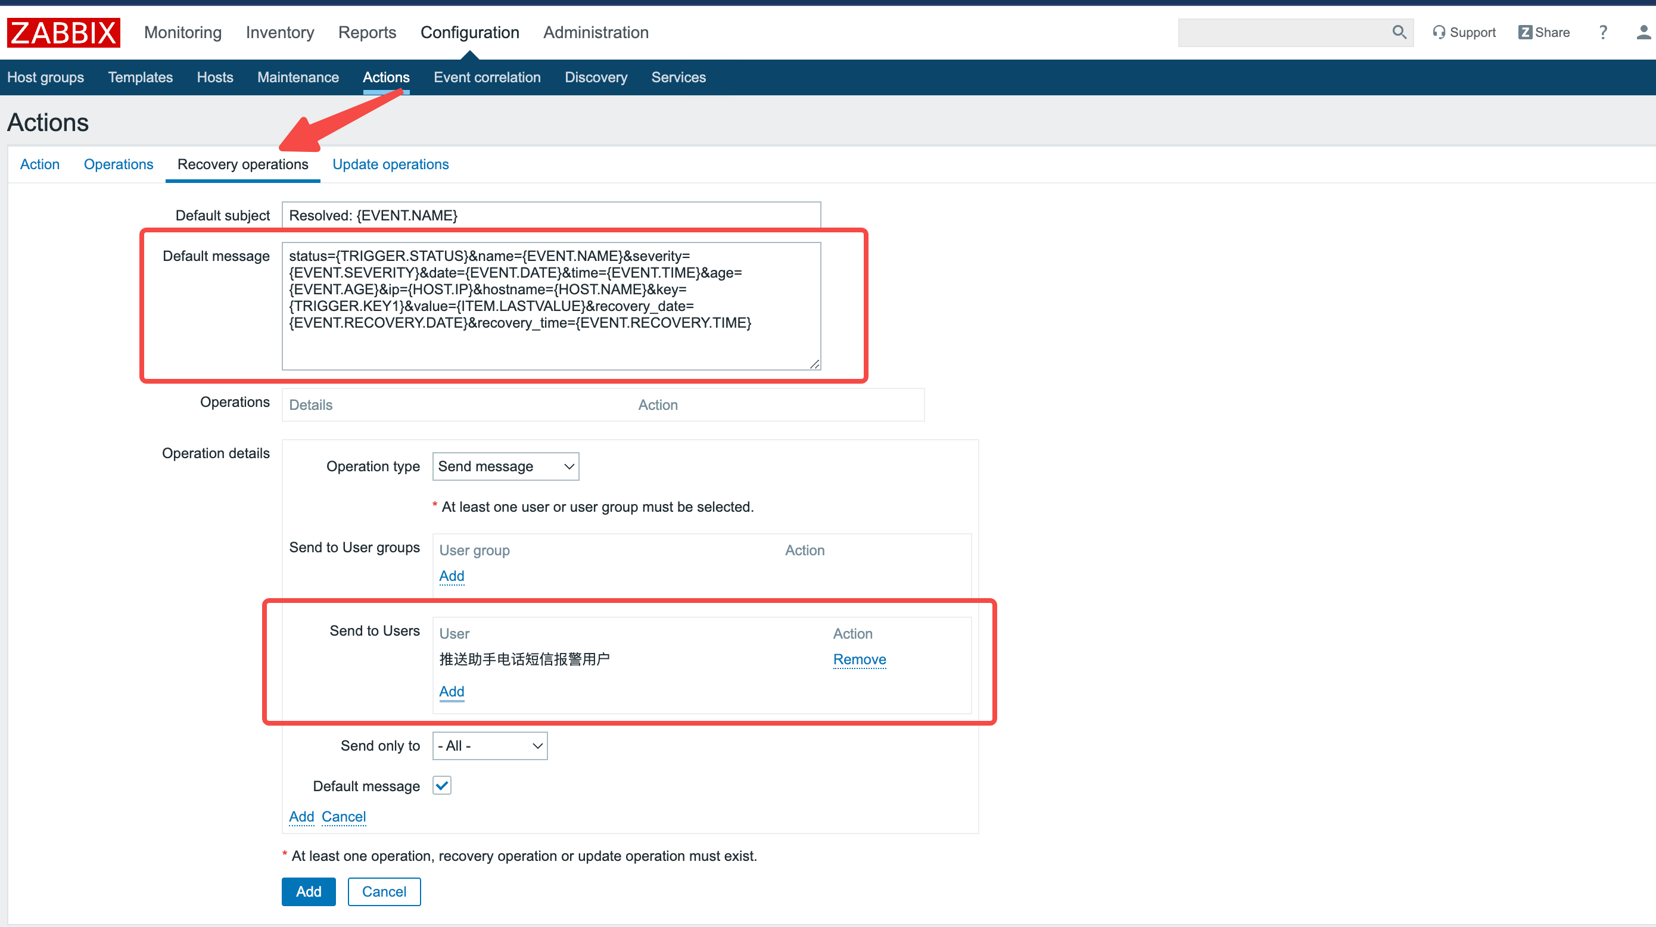Image resolution: width=1656 pixels, height=927 pixels.
Task: Click the bottom Cancel button
Action: pyautogui.click(x=384, y=892)
